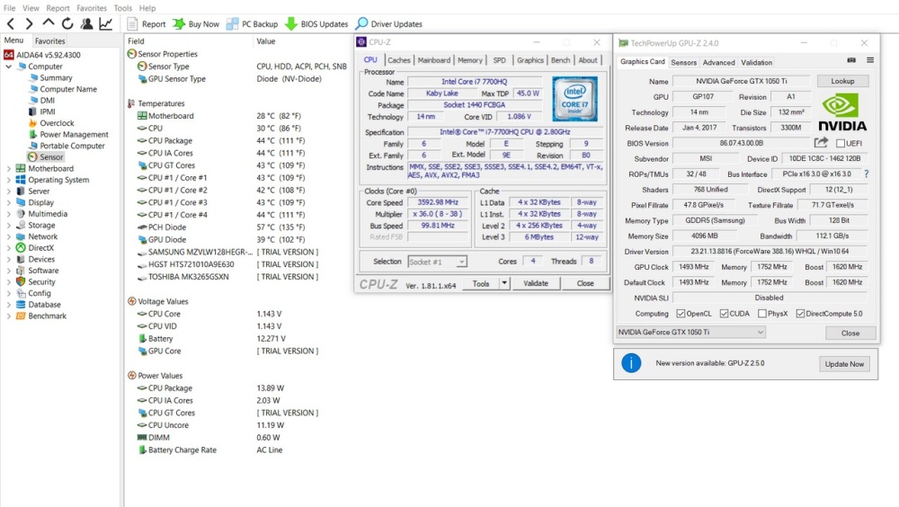Click the Close button in GPU-Z
This screenshot has width=899, height=507.
point(850,333)
